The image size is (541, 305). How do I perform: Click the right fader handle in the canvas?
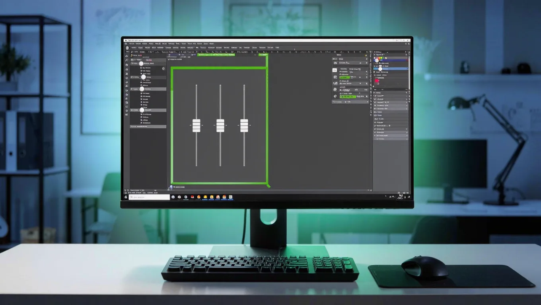click(244, 125)
